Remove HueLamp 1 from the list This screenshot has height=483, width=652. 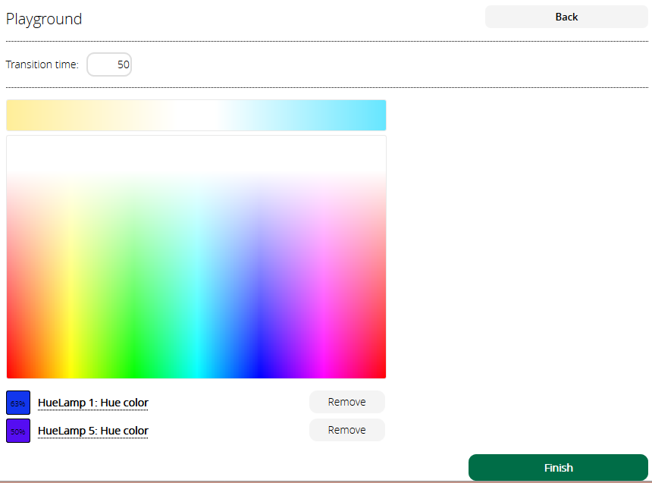(346, 402)
